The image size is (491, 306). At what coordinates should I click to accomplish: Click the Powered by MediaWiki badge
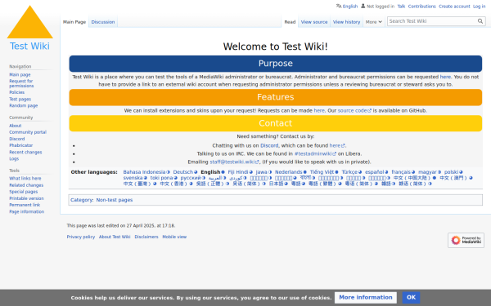[466, 240]
